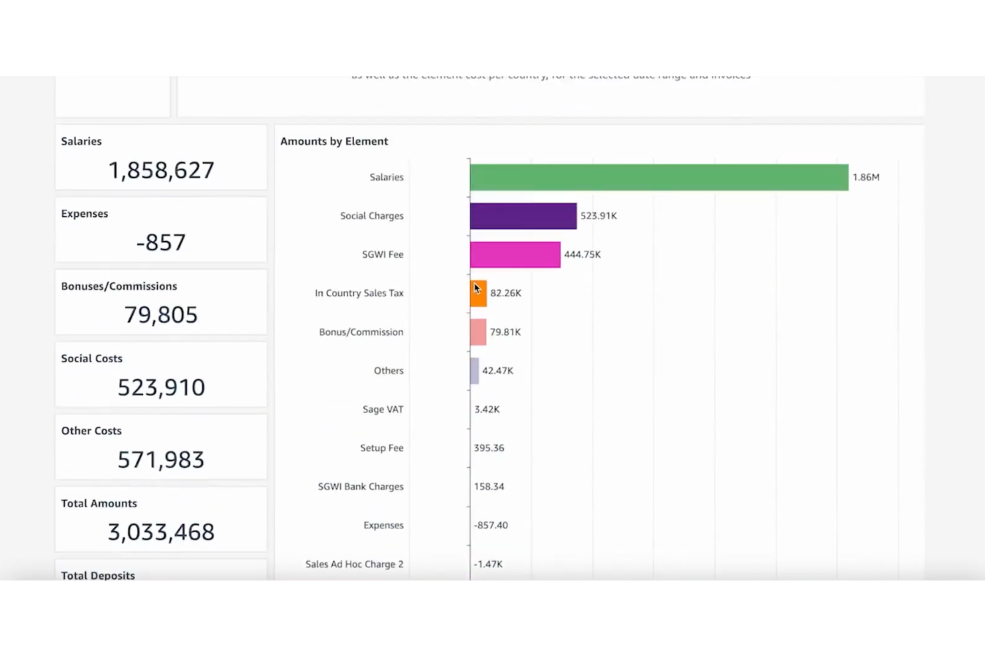The height and width of the screenshot is (657, 985).
Task: Click the 1.86M data label
Action: (866, 177)
